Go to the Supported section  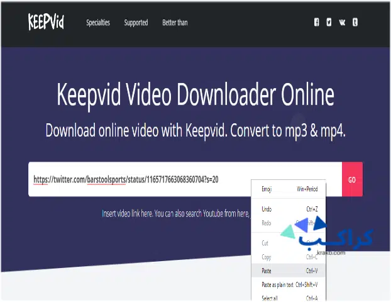136,23
